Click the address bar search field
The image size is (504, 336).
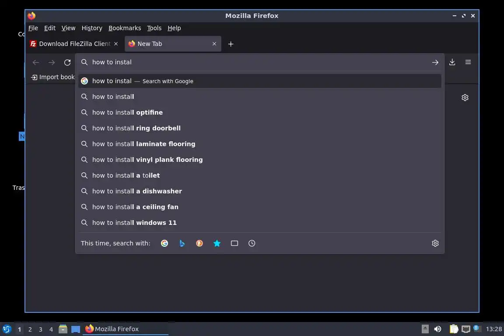260,63
